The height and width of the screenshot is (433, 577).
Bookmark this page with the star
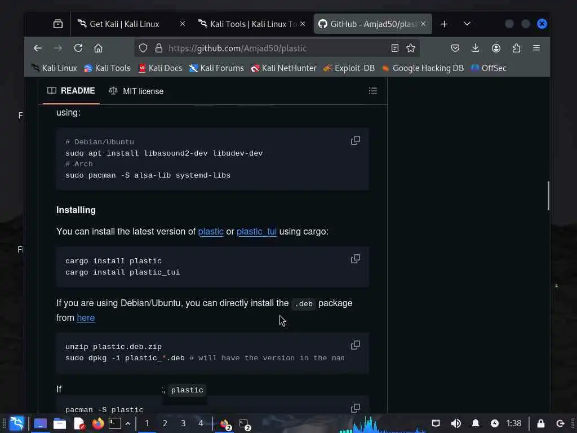pos(411,48)
